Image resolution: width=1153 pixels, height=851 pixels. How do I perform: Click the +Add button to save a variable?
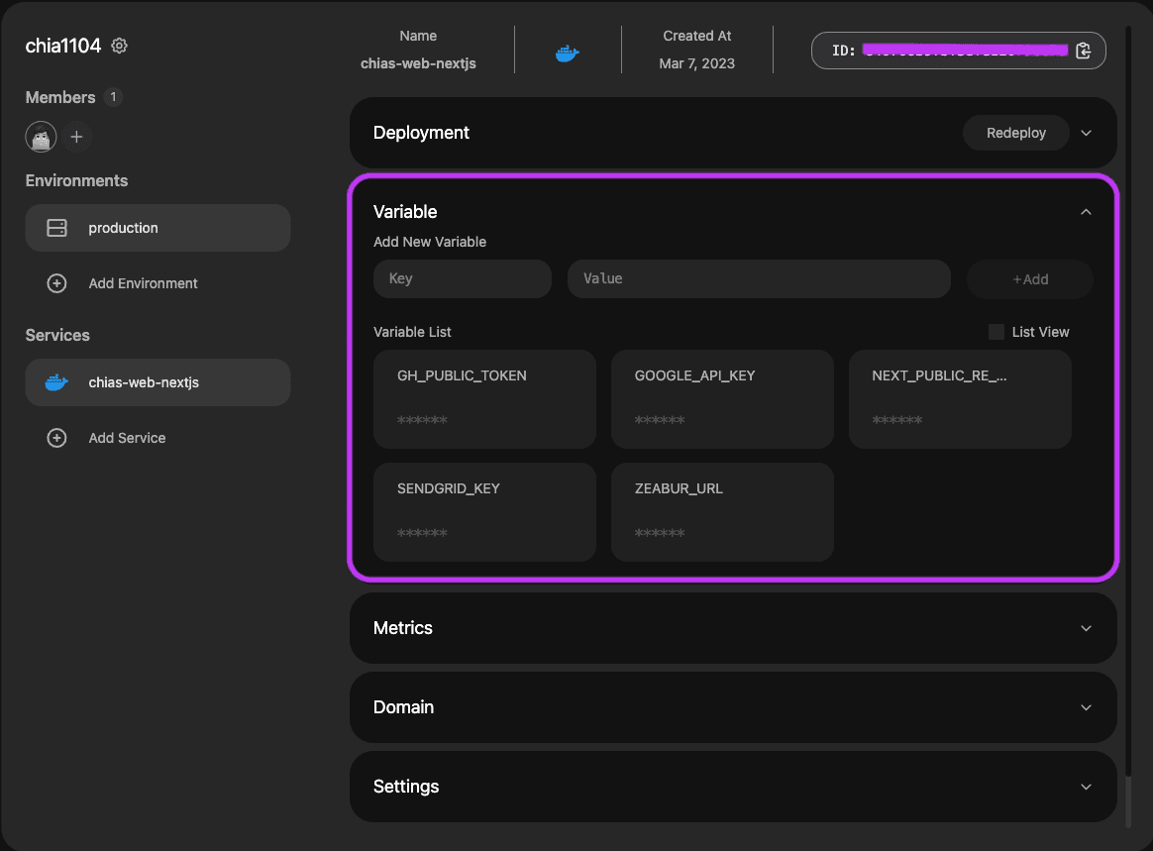(1029, 278)
